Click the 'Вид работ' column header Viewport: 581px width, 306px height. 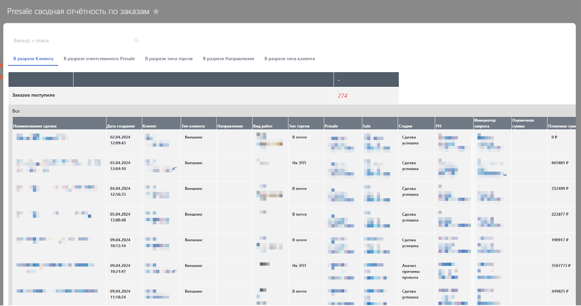(263, 126)
